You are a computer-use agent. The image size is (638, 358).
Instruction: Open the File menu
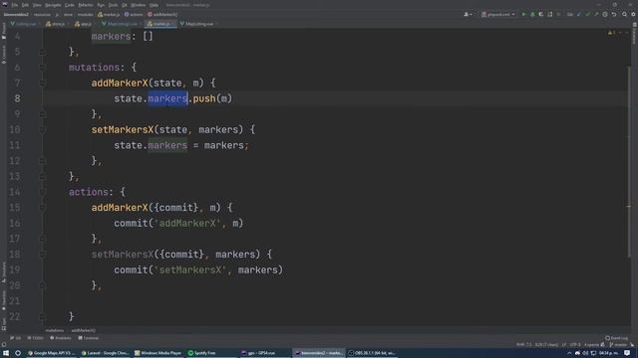[x=15, y=5]
